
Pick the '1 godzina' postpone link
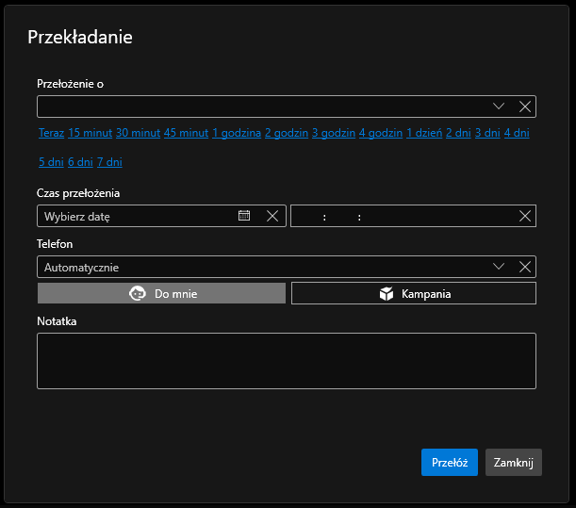click(237, 133)
